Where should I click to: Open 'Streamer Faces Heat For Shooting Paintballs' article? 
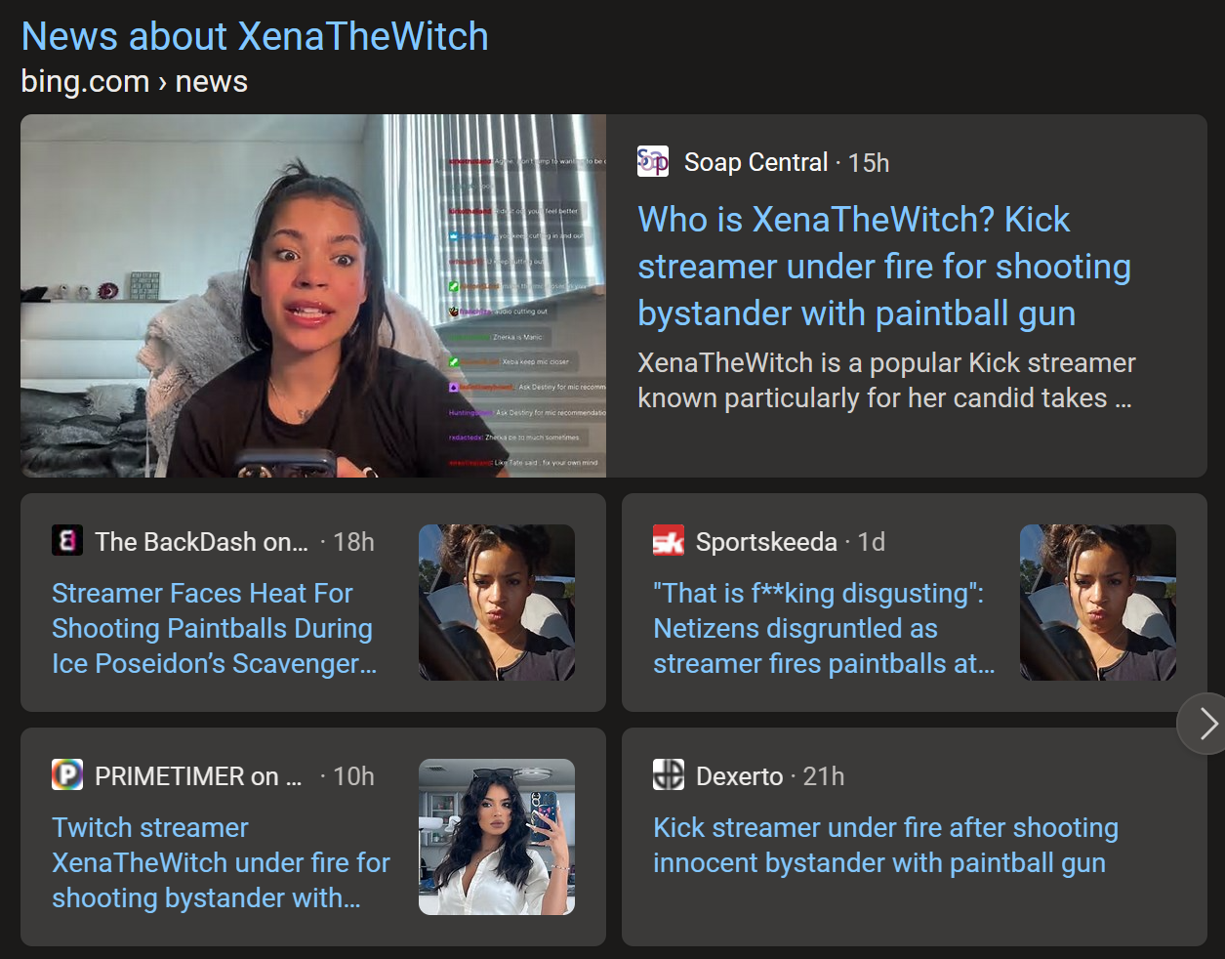click(x=214, y=629)
